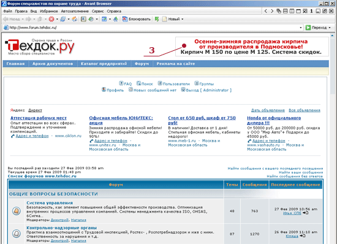
Task: Open the Refresh button dropdown arrow
Action: [x=69, y=19]
